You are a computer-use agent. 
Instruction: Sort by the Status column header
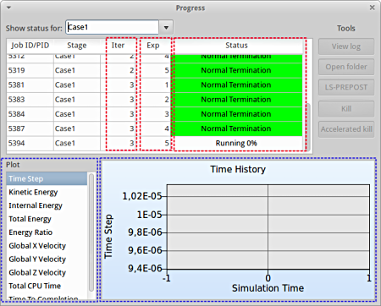click(236, 46)
